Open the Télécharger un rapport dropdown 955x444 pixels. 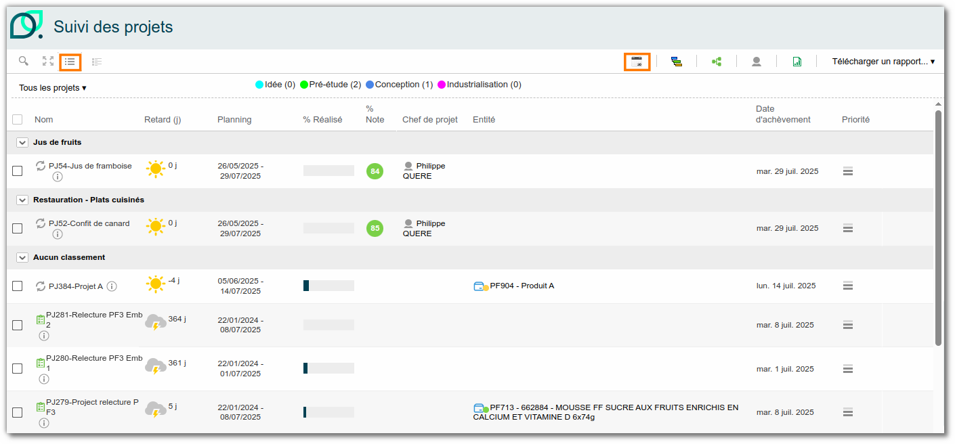coord(883,62)
